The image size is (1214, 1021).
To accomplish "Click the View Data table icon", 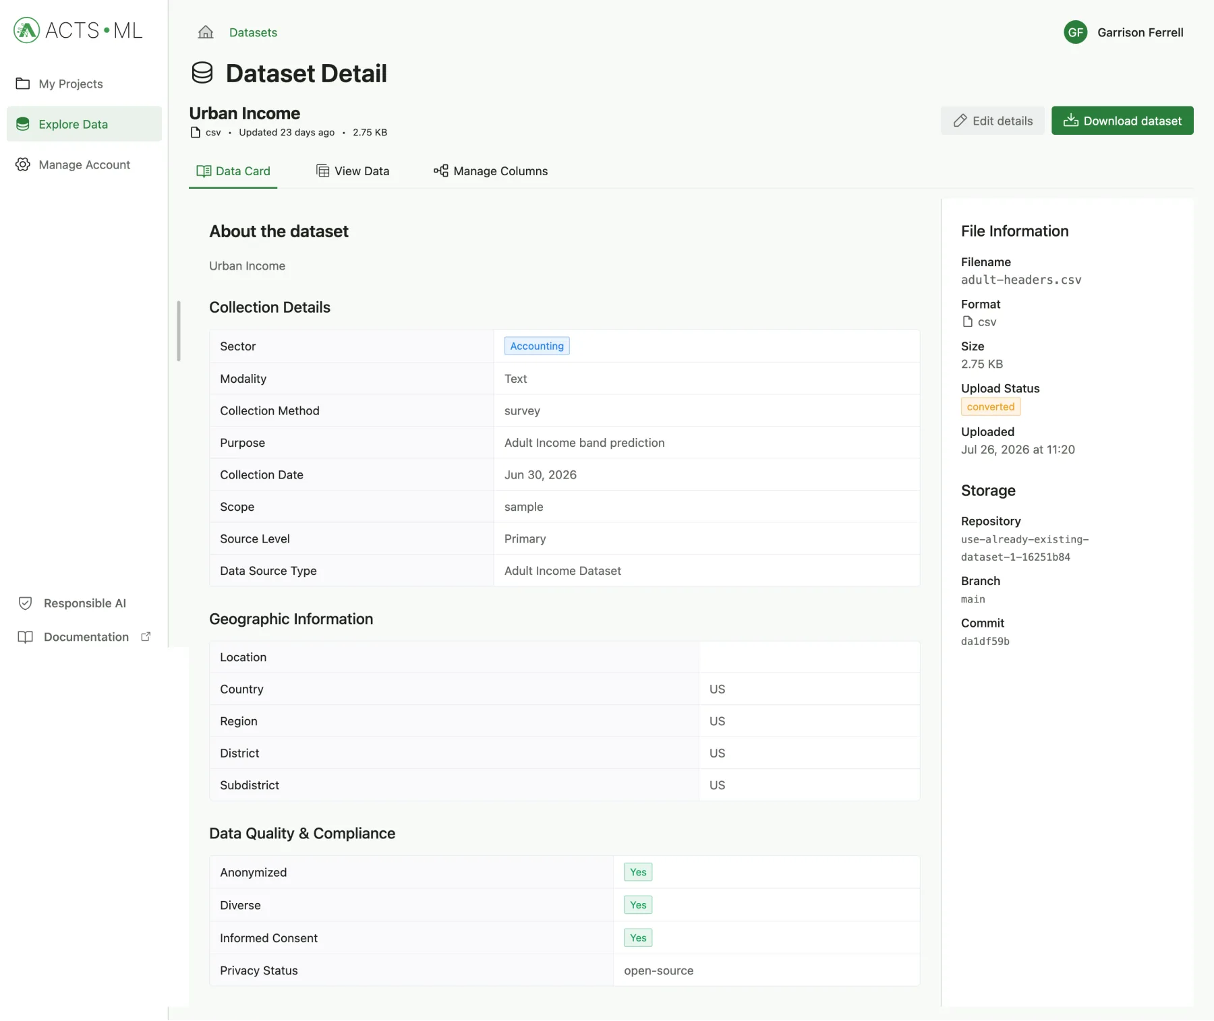I will coord(323,171).
